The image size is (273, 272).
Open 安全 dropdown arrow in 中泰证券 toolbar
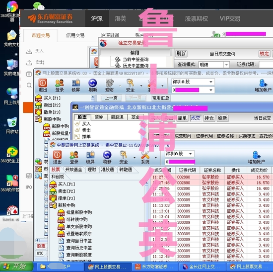coord(135,158)
